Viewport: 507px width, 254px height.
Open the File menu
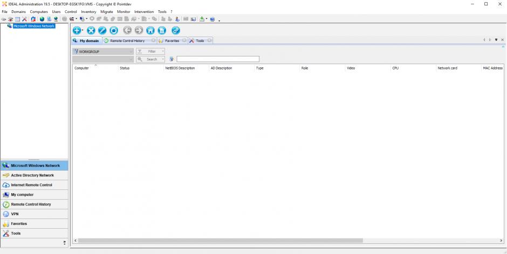coord(4,12)
